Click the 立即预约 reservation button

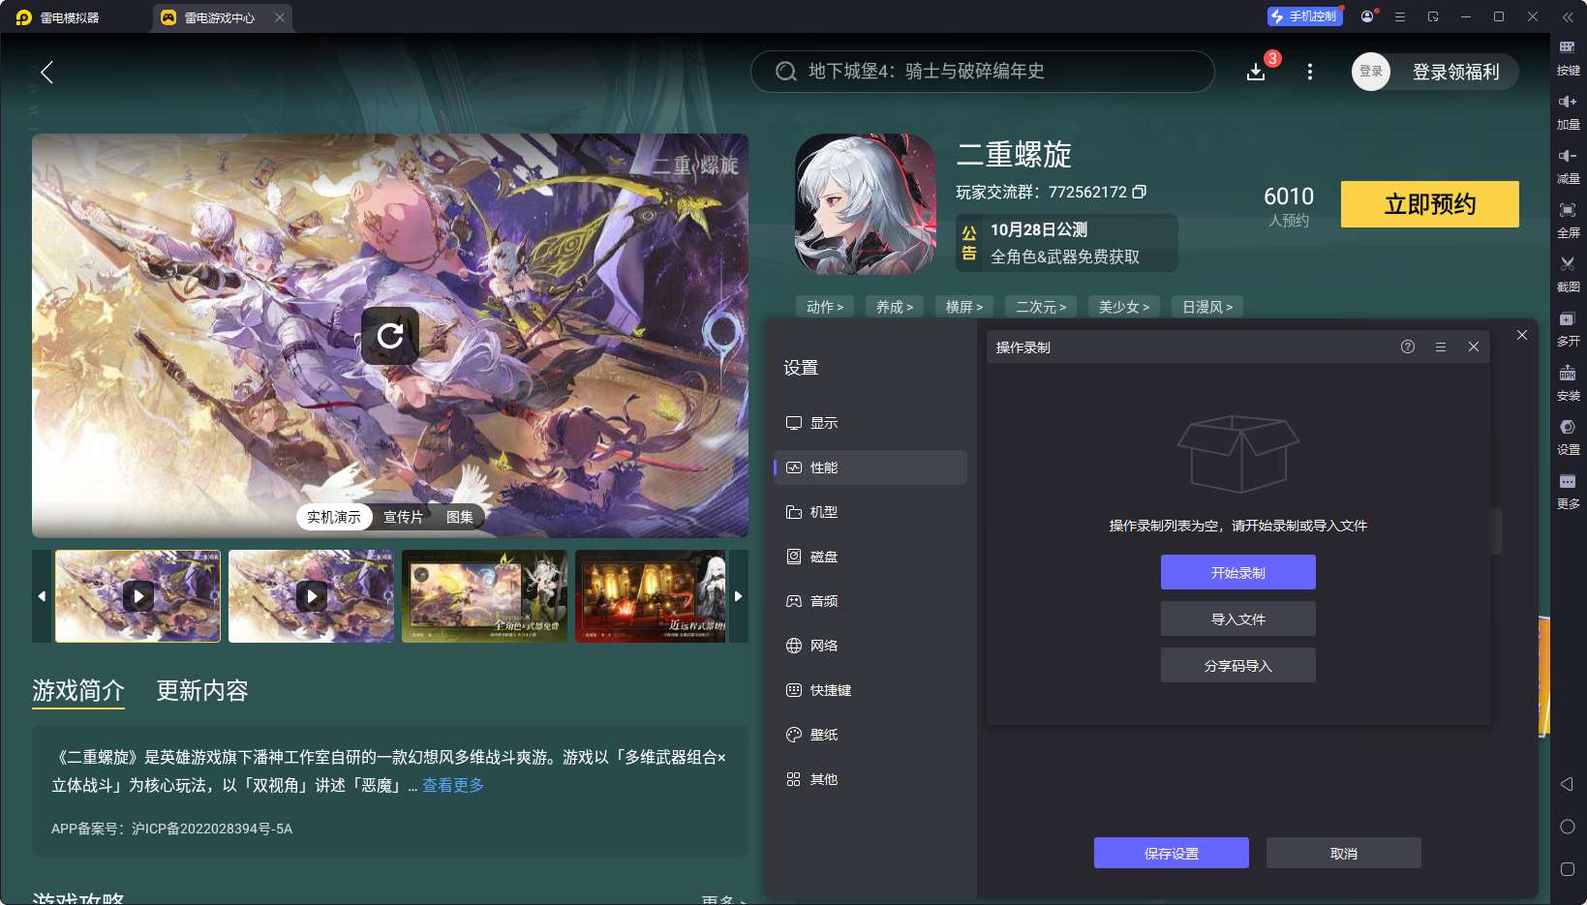(1429, 204)
